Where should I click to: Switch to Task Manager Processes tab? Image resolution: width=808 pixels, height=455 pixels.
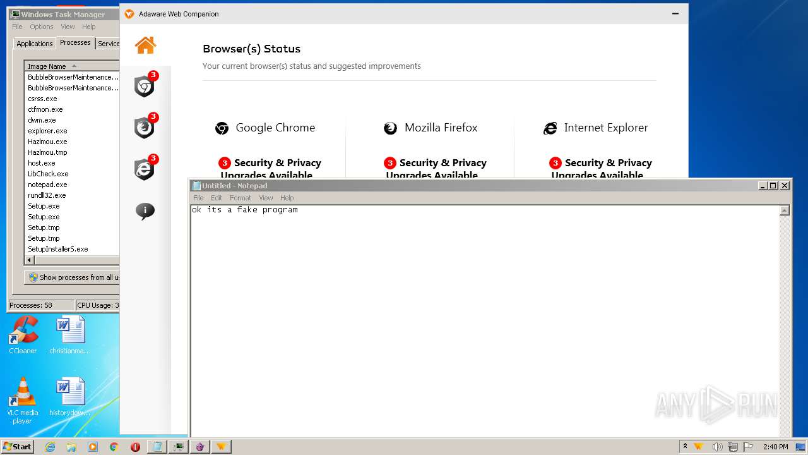[x=75, y=42]
